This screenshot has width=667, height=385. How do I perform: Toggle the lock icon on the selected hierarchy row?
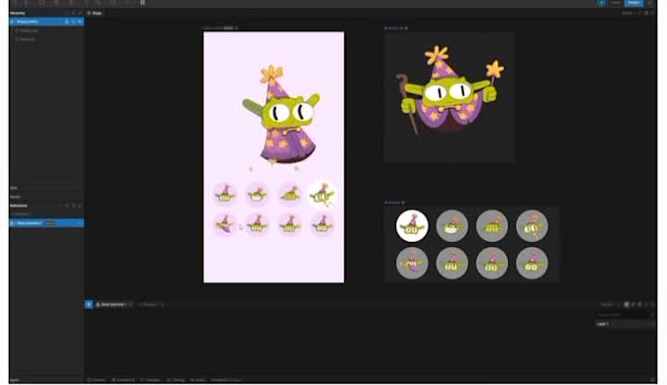click(x=74, y=22)
